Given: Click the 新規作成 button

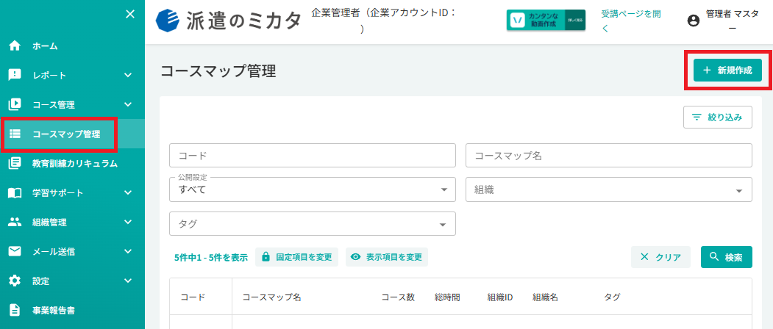Looking at the screenshot, I should (x=727, y=70).
